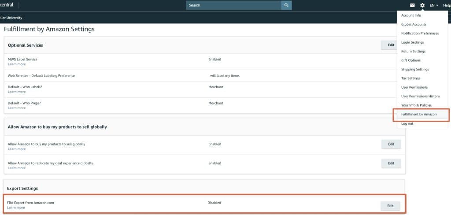Screen dimensions: 451x215
Task: Click the search magnifier button
Action: pos(286,5)
